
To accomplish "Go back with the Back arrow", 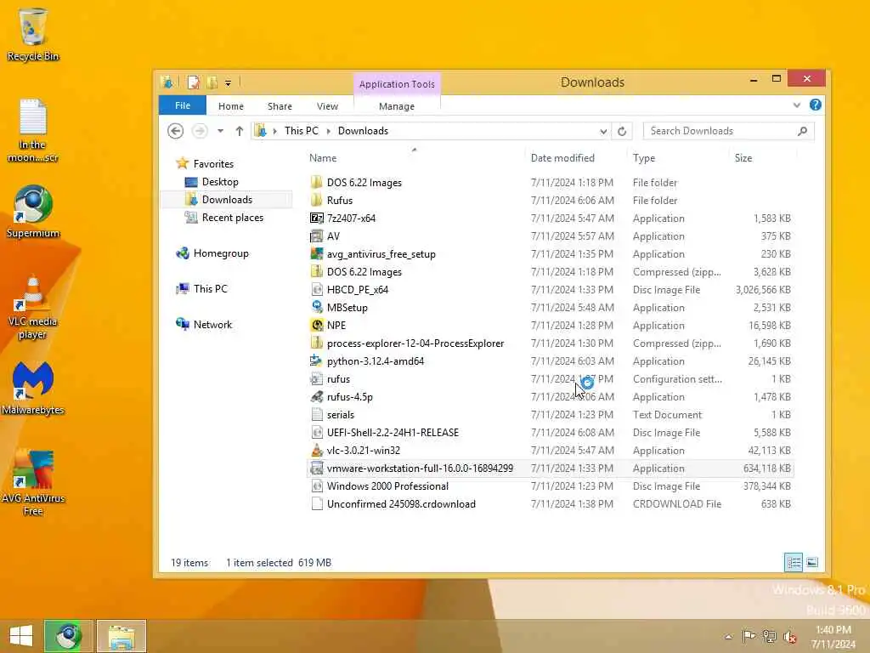I will coord(175,131).
